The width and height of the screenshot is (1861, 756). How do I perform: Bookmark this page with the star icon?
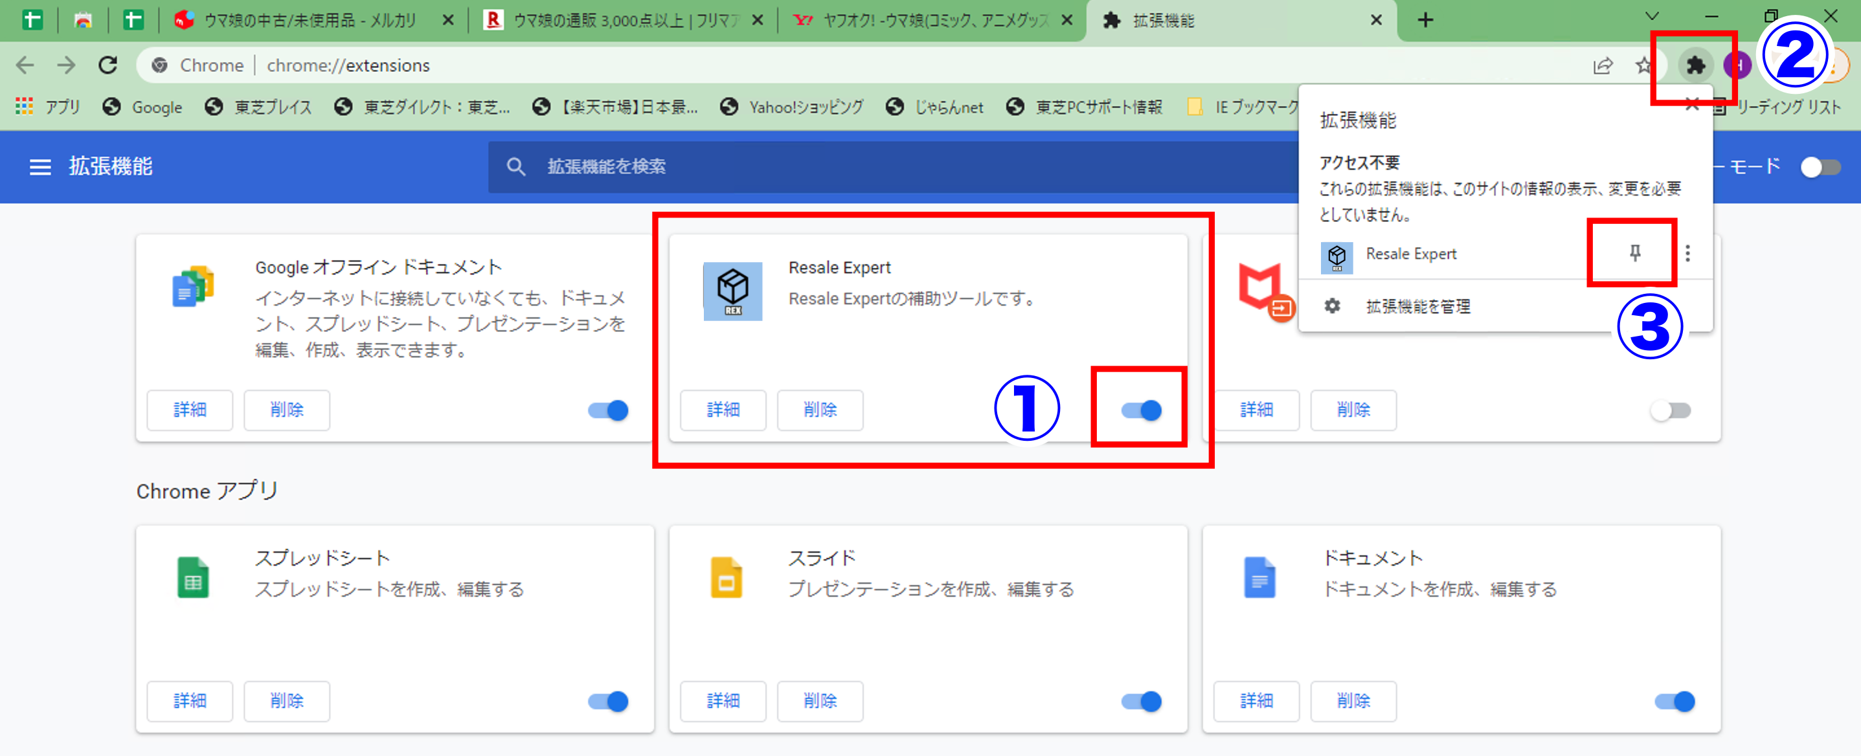(x=1643, y=66)
